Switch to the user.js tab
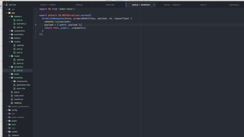The width and height of the screenshot is (244, 137). (x=203, y=5)
